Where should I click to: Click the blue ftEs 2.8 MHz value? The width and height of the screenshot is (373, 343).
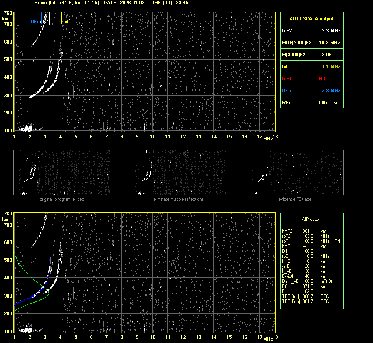click(x=331, y=91)
